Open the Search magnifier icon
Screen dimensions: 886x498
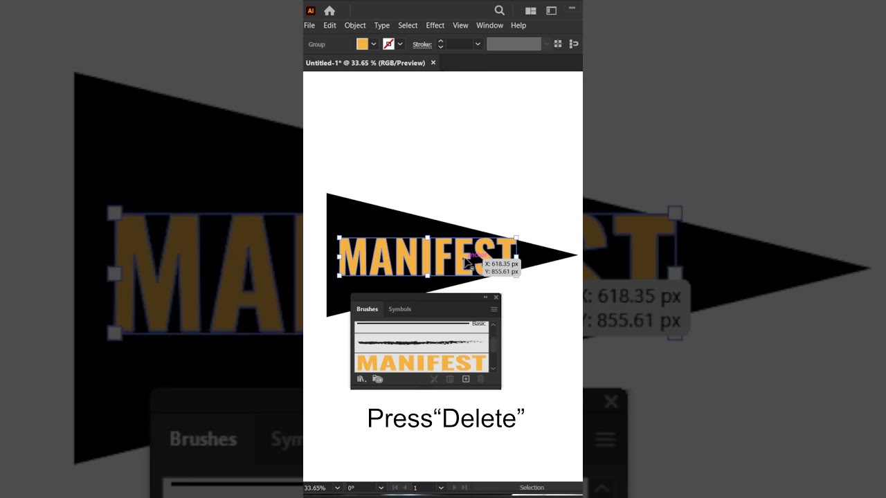(x=499, y=10)
